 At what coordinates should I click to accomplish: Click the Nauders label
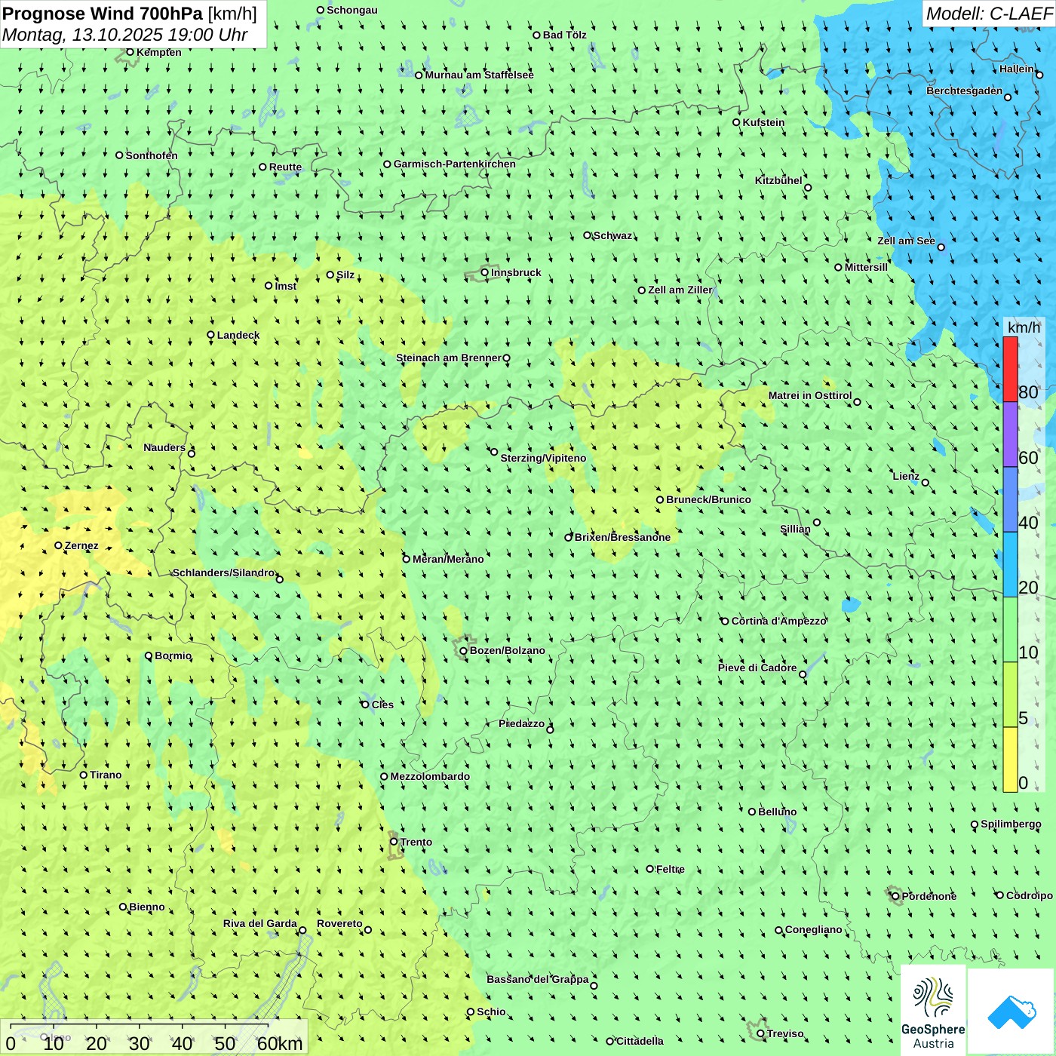tap(164, 447)
